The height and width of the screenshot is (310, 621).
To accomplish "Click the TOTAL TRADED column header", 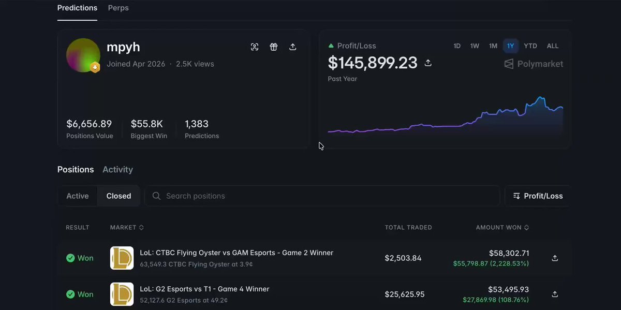I will click(408, 228).
